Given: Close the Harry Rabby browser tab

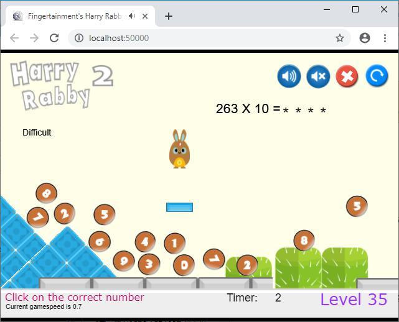Looking at the screenshot, I should 145,16.
